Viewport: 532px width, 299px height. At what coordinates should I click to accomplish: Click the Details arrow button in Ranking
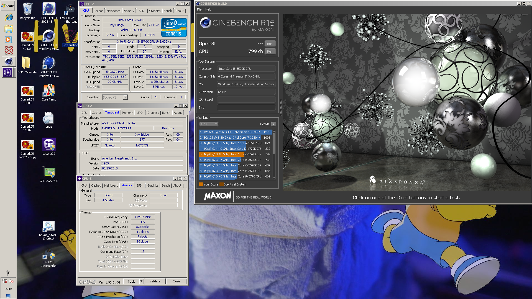(x=273, y=124)
